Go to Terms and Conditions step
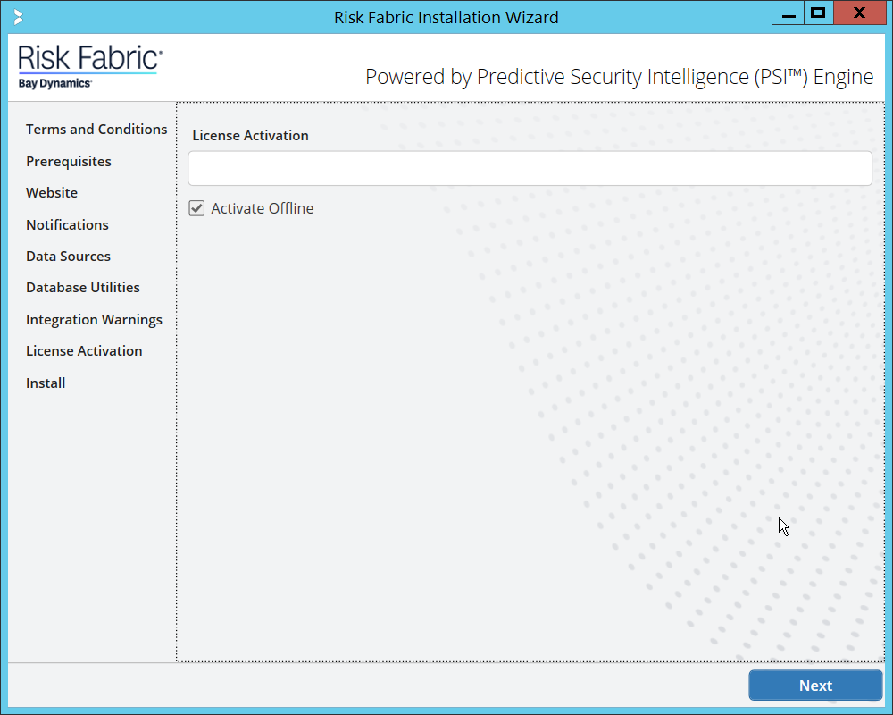Viewport: 893px width, 715px height. 96,130
